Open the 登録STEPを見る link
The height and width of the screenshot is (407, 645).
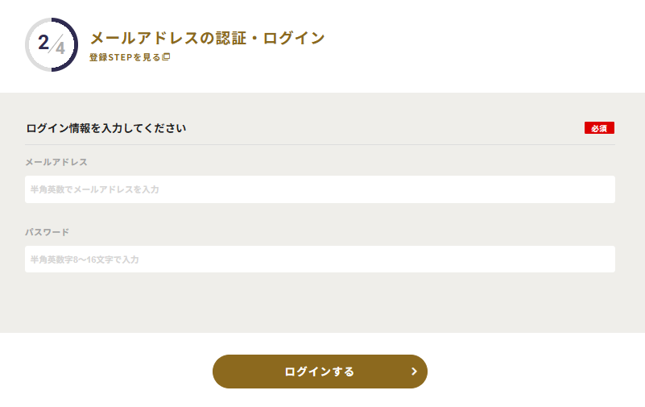tap(126, 57)
